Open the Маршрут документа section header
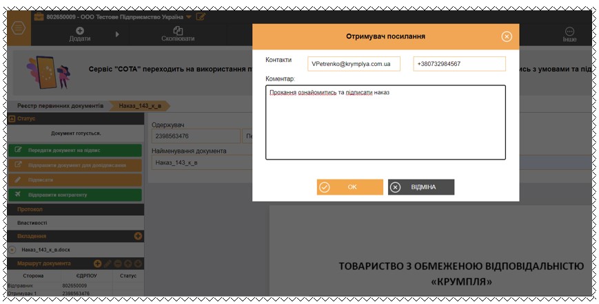 pyautogui.click(x=44, y=263)
